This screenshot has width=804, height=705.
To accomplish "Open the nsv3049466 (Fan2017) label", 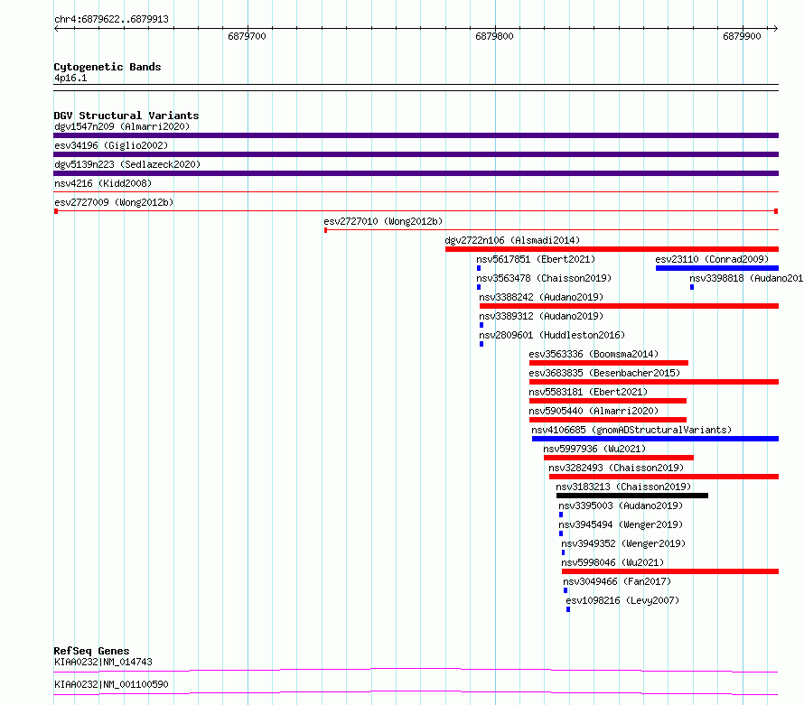I will [617, 581].
